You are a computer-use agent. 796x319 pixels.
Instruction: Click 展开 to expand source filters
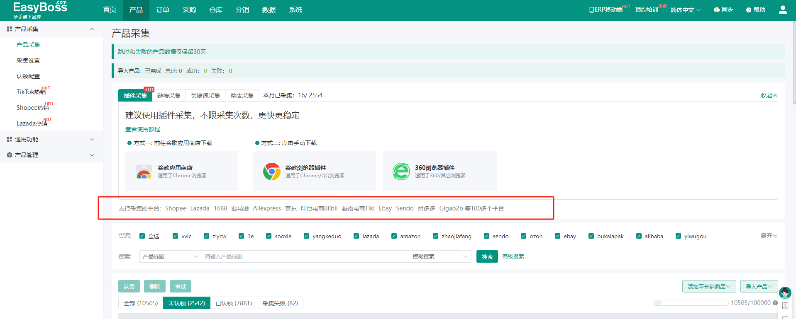click(769, 236)
